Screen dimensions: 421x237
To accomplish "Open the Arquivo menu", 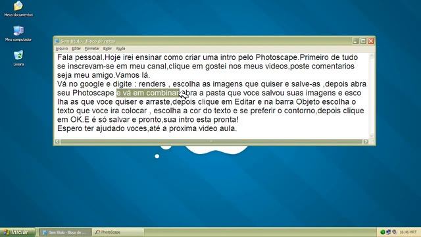I will (x=61, y=49).
